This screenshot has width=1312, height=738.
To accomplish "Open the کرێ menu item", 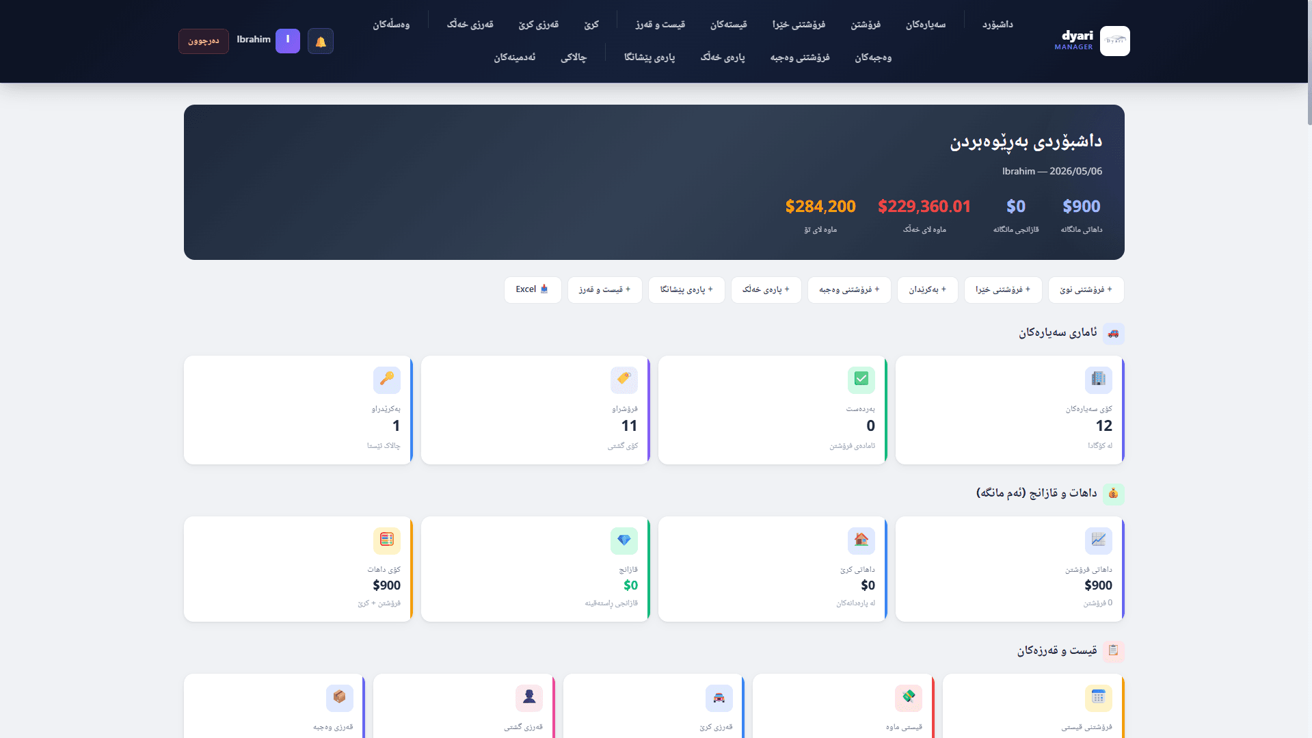I will [591, 25].
